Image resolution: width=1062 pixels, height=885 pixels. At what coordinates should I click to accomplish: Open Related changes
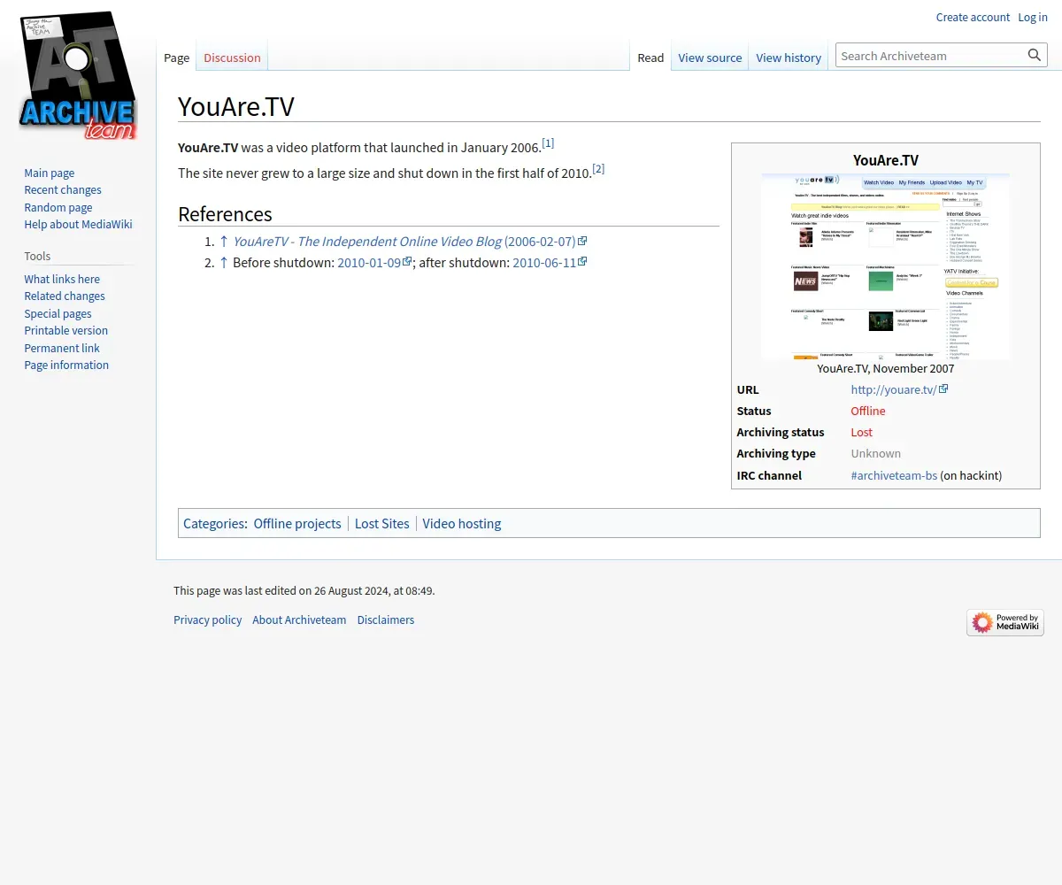65,296
